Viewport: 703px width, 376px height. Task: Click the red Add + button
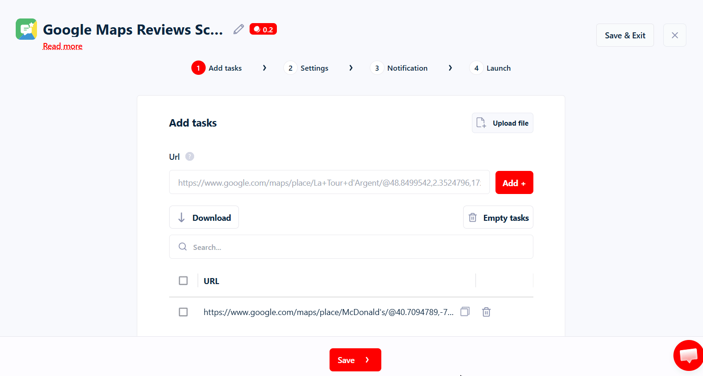[x=514, y=182]
